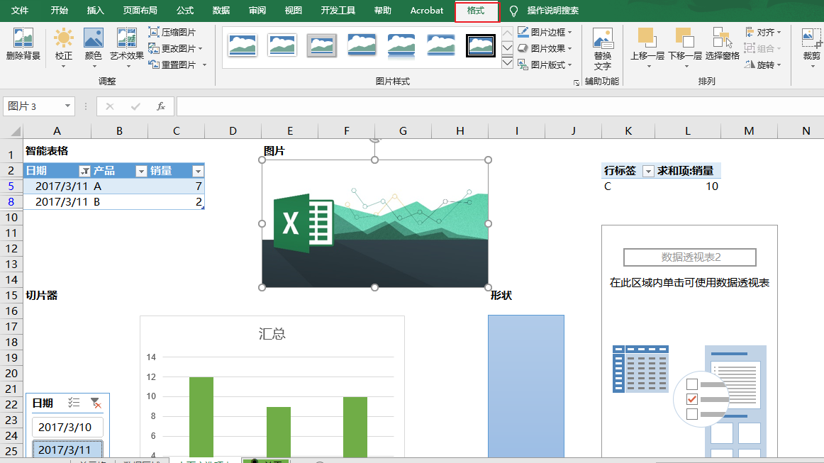
Task: Apply the third picture style with gray frame
Action: point(322,45)
